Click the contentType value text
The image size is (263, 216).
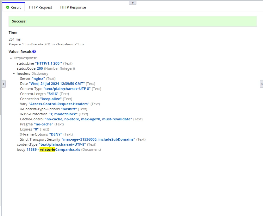62,144
